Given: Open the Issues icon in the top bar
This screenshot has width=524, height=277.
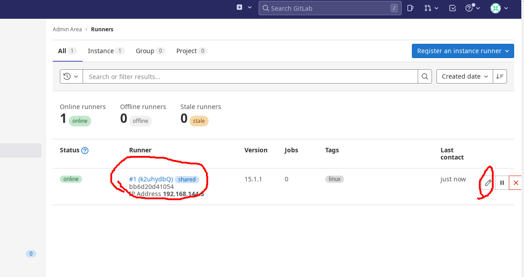Looking at the screenshot, I should 411,8.
